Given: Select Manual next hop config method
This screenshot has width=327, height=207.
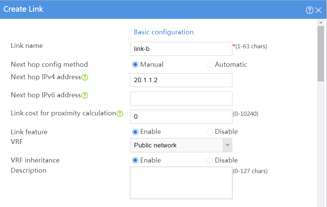Looking at the screenshot, I should 135,64.
